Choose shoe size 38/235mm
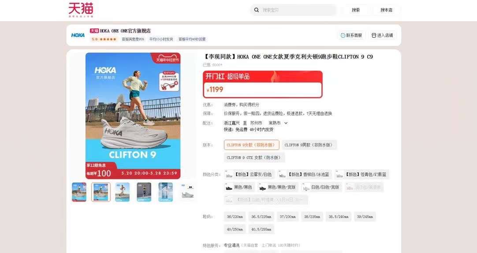 pos(312,217)
